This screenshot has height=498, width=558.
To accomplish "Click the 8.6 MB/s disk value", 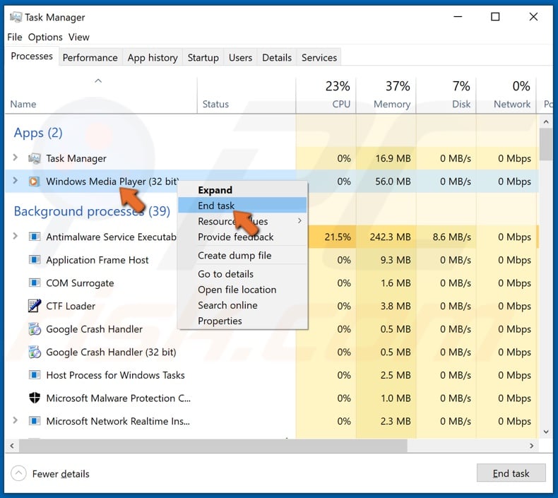I will pos(452,237).
